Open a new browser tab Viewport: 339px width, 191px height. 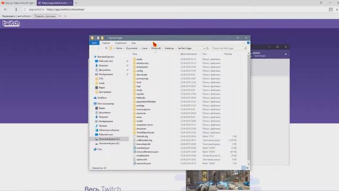pyautogui.click(x=76, y=3)
